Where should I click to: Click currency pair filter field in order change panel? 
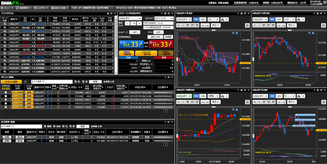click(x=22, y=127)
